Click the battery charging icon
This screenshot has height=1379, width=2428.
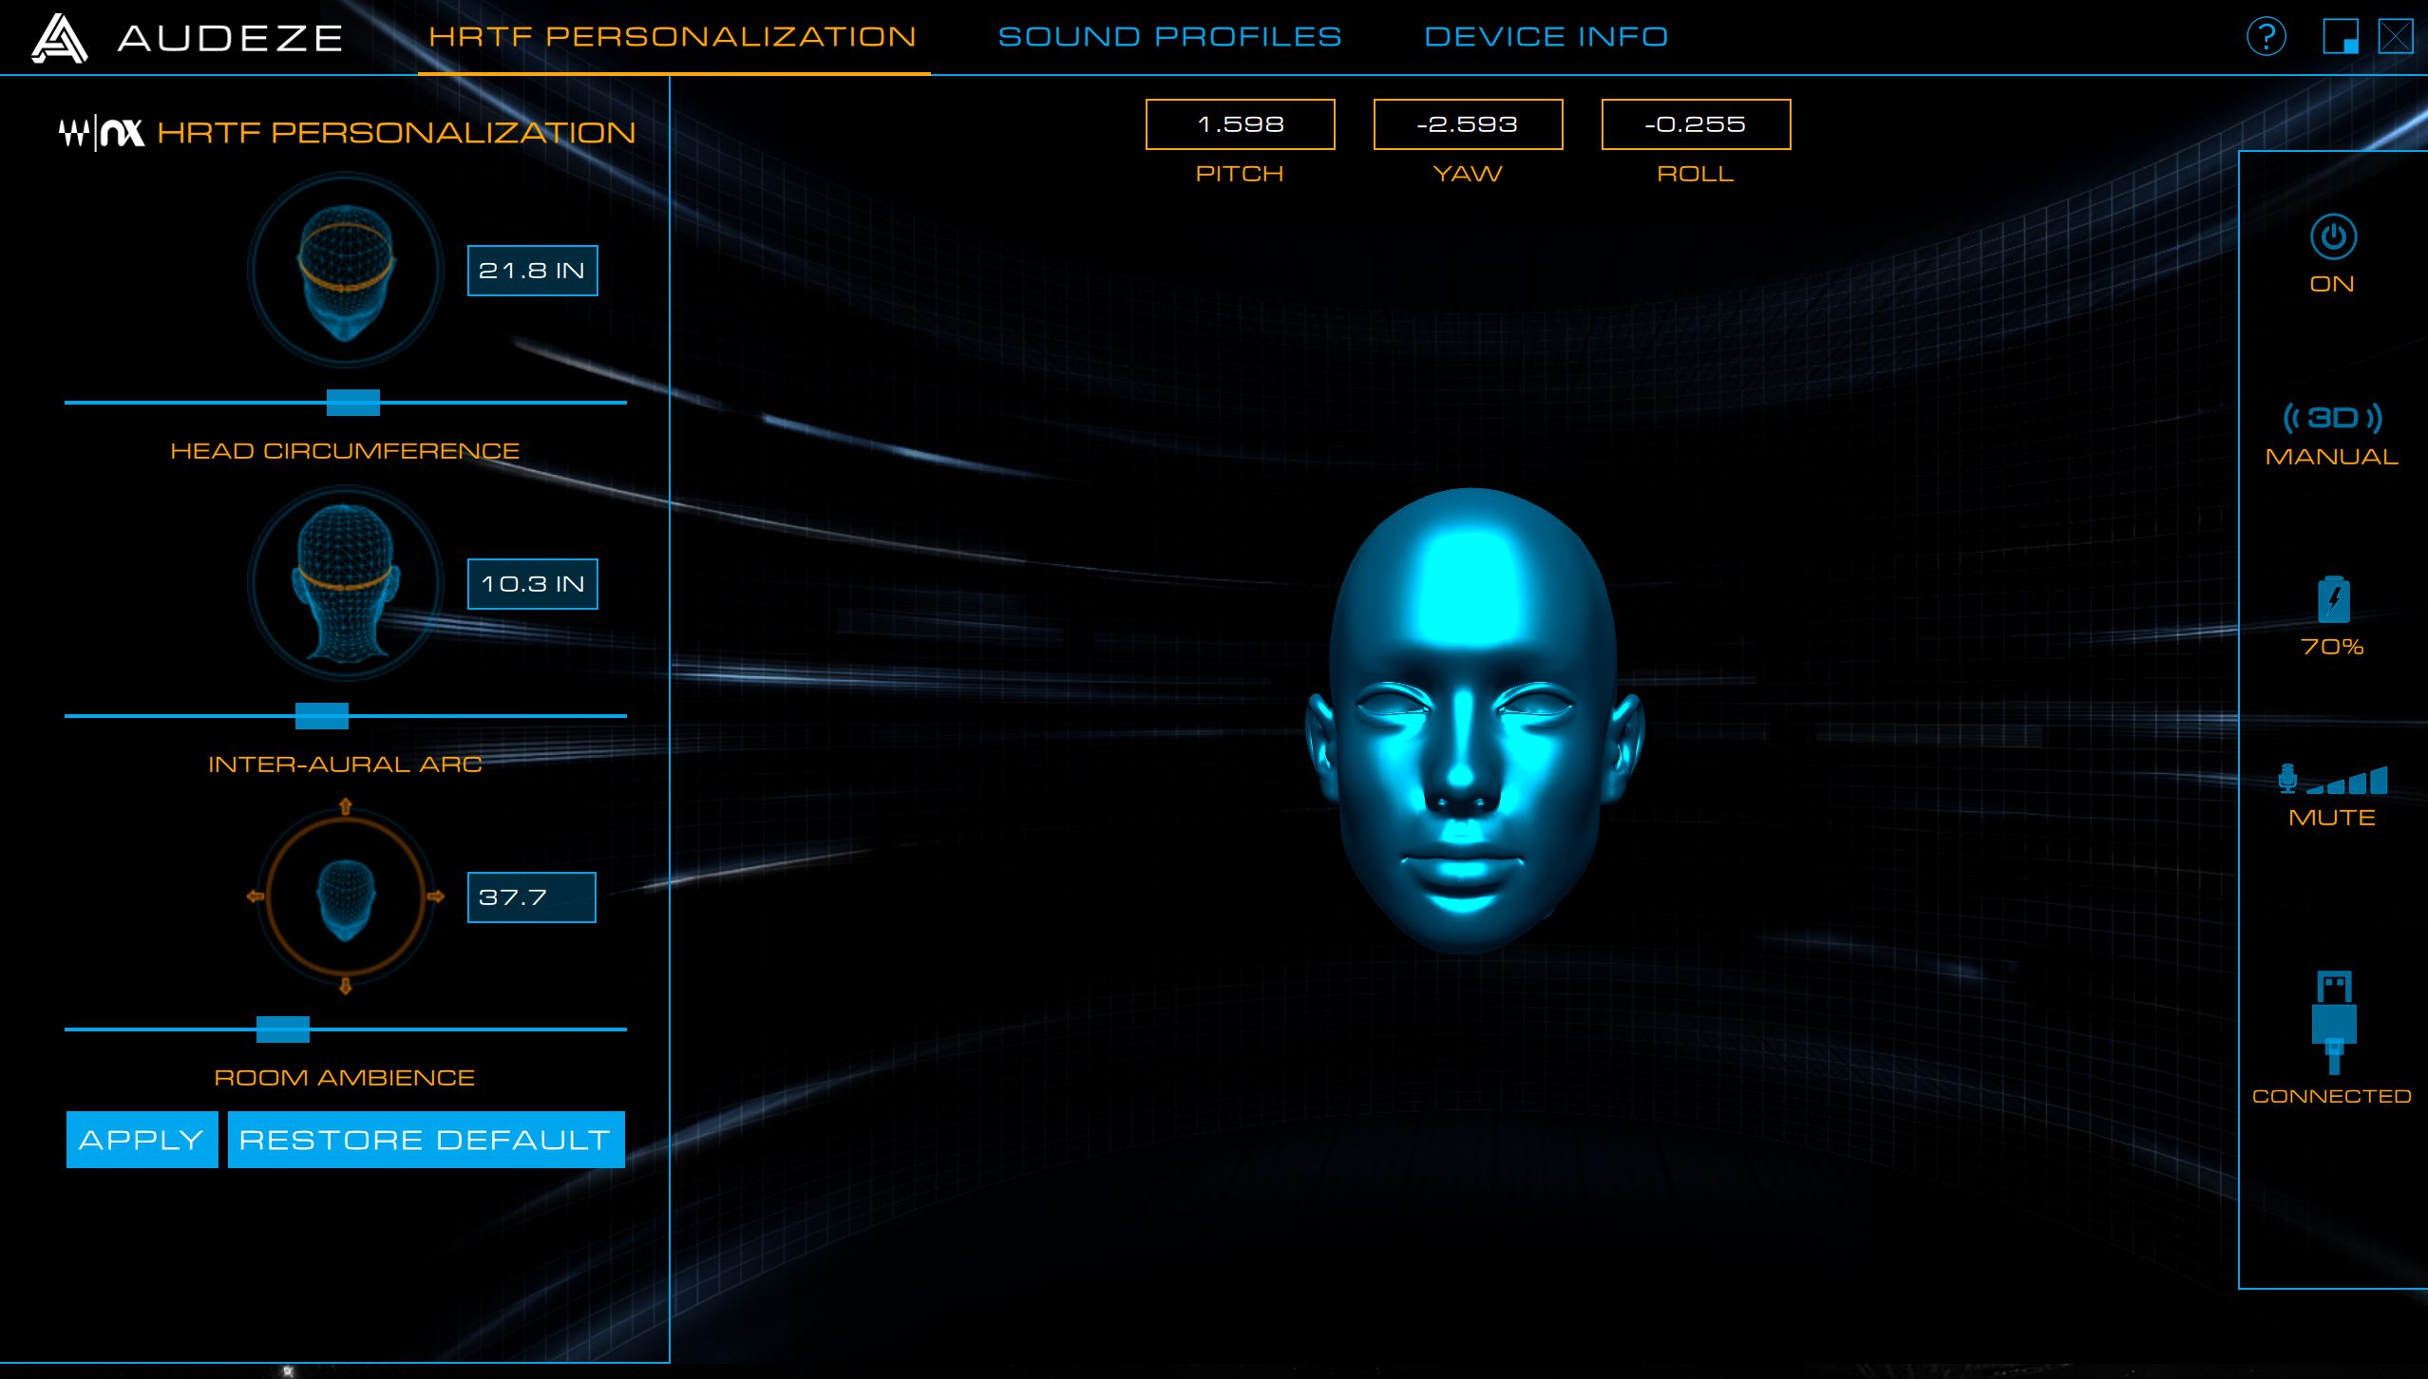point(2333,600)
